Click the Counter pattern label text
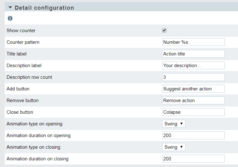 pos(23,42)
